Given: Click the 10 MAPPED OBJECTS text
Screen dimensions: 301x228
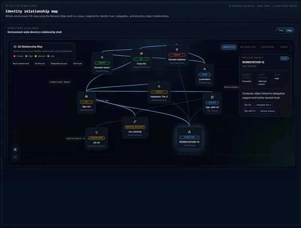Looking at the screenshot, I should (242, 6).
